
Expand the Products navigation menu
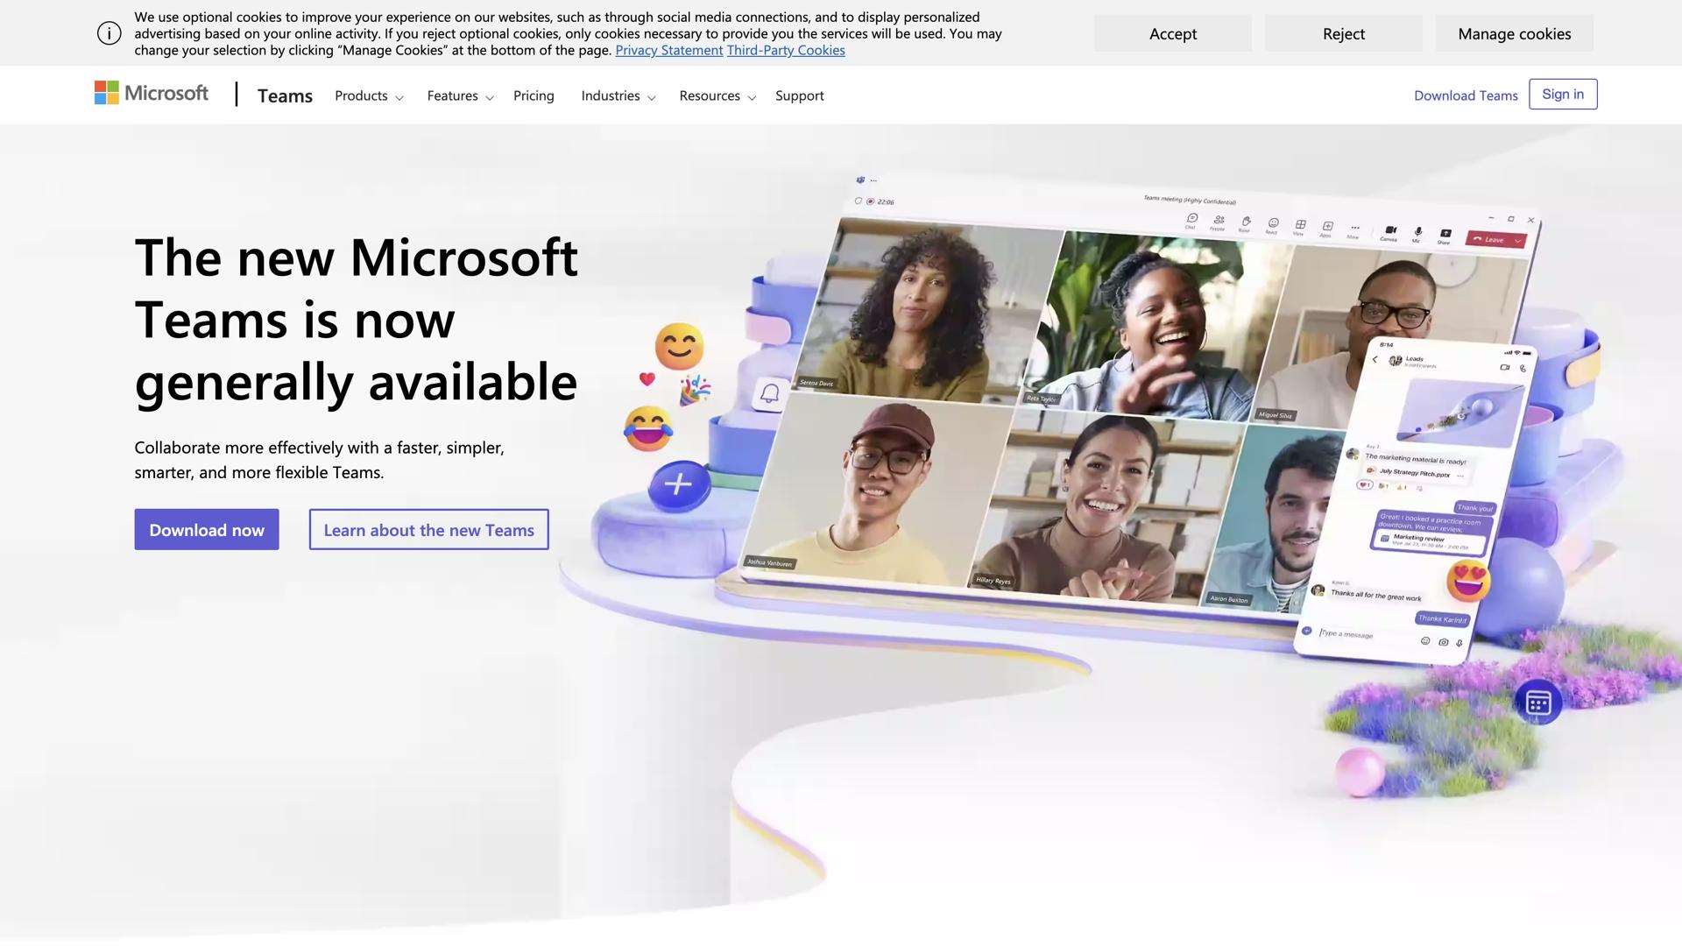[x=368, y=95]
